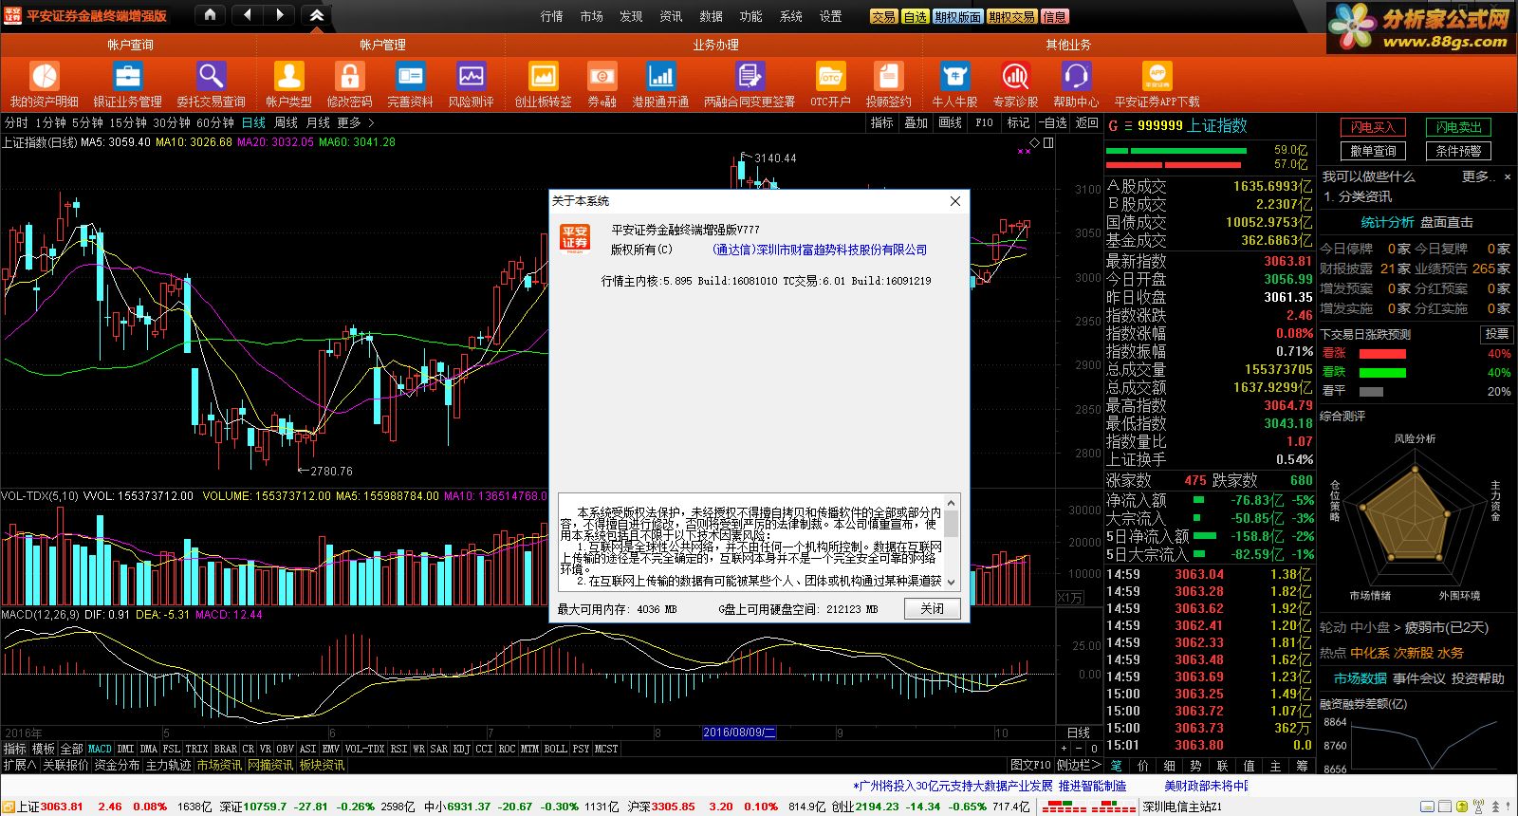The image size is (1518, 816).
Task: Open 投顾签约 advisor signing icon
Action: [x=888, y=76]
